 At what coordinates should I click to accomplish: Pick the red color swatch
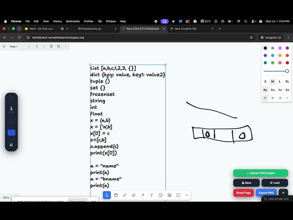[x=287, y=63]
